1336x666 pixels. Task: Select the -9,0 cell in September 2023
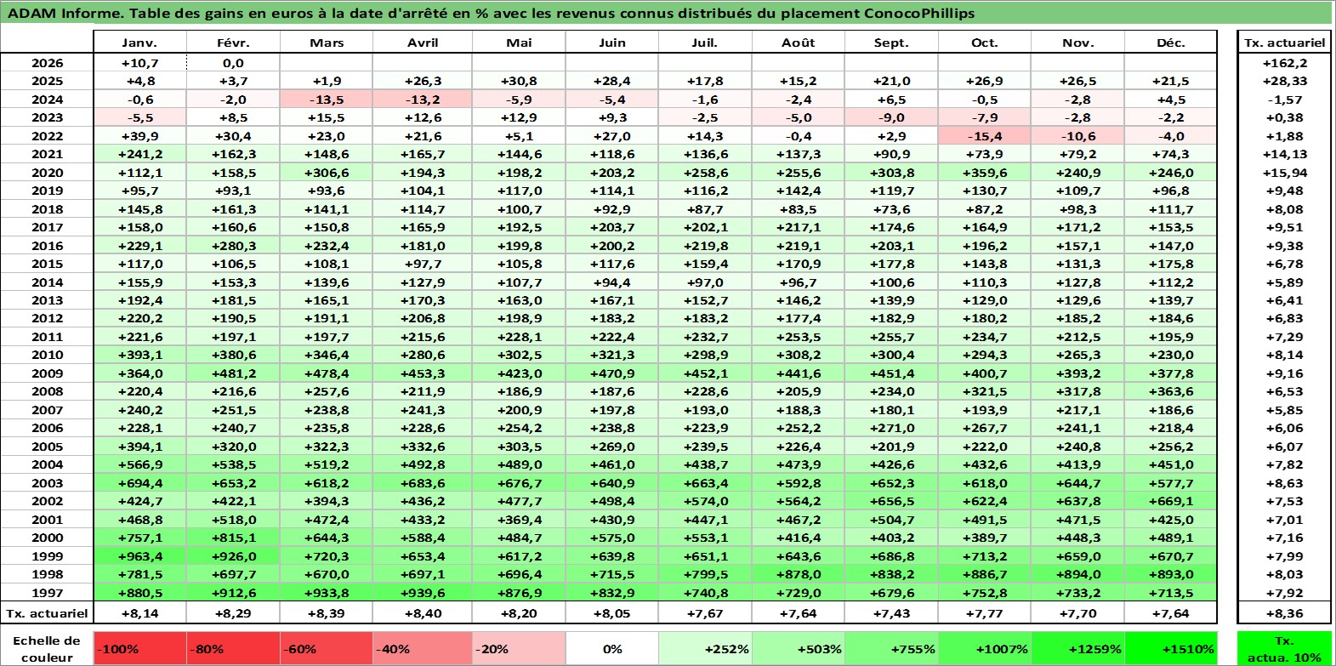point(891,117)
